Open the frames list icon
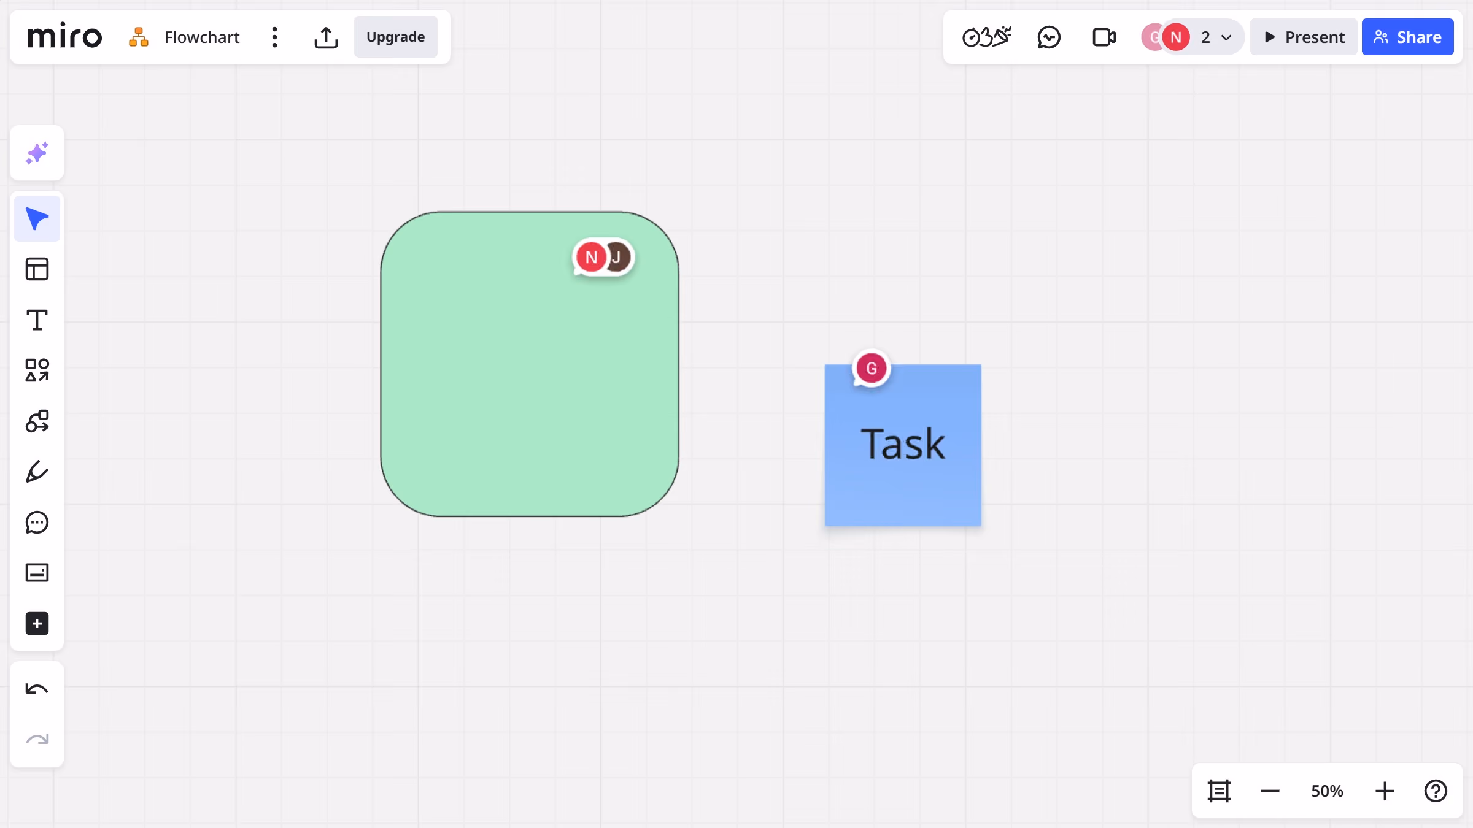Viewport: 1473px width, 828px height. (1219, 791)
